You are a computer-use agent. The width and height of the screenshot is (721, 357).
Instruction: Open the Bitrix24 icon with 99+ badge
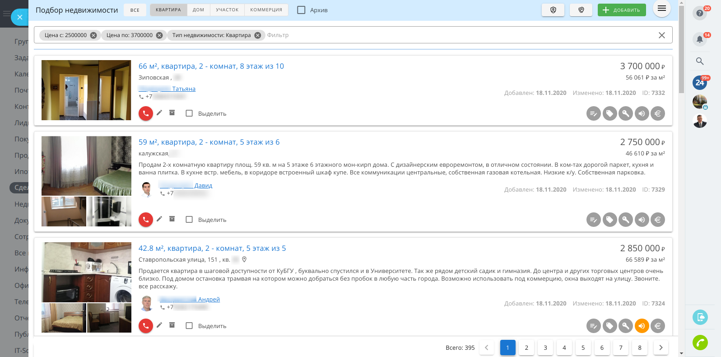[x=700, y=83]
